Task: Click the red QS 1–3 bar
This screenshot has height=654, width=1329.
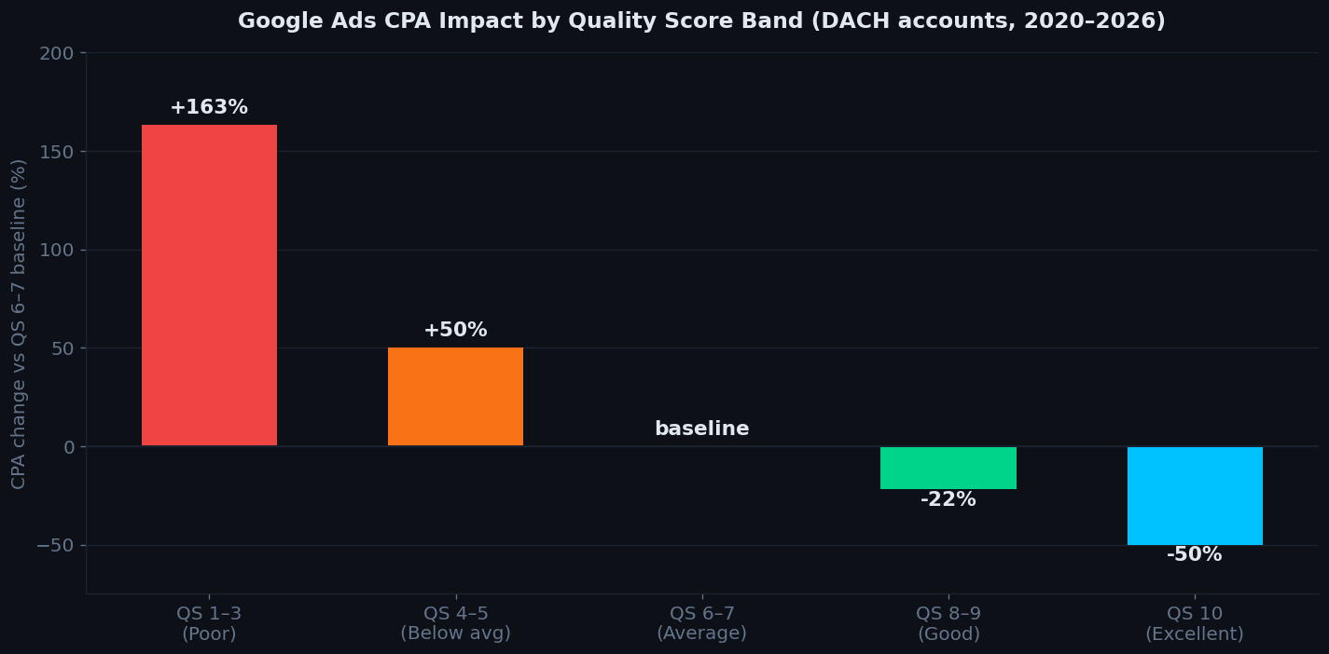Action: pyautogui.click(x=209, y=285)
